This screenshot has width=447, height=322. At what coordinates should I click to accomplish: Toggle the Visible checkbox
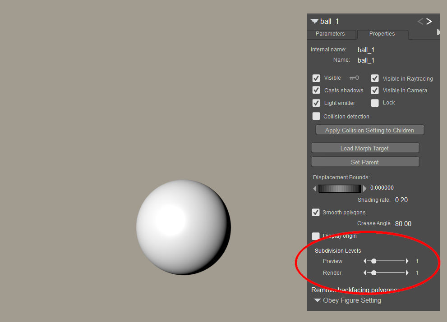click(x=316, y=78)
